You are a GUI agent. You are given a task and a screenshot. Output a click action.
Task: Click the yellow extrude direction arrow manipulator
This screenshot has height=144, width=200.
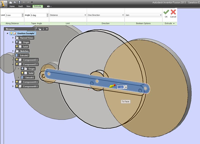tap(112, 86)
